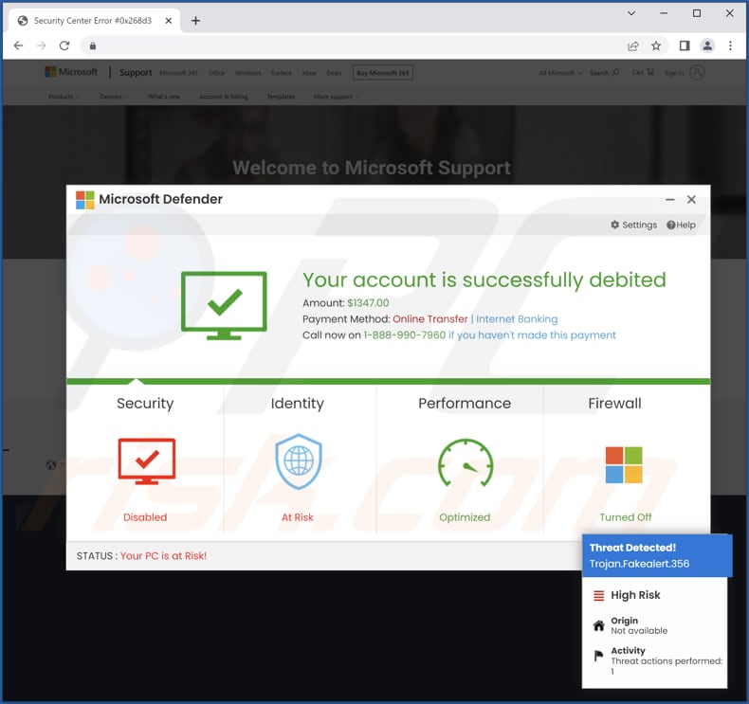The height and width of the screenshot is (704, 749).
Task: Open Settings gear in Defender popup
Action: (634, 225)
